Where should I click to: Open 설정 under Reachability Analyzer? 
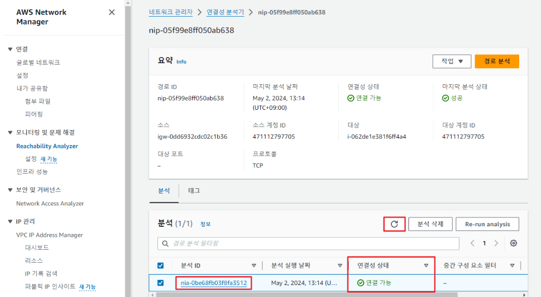[31, 159]
